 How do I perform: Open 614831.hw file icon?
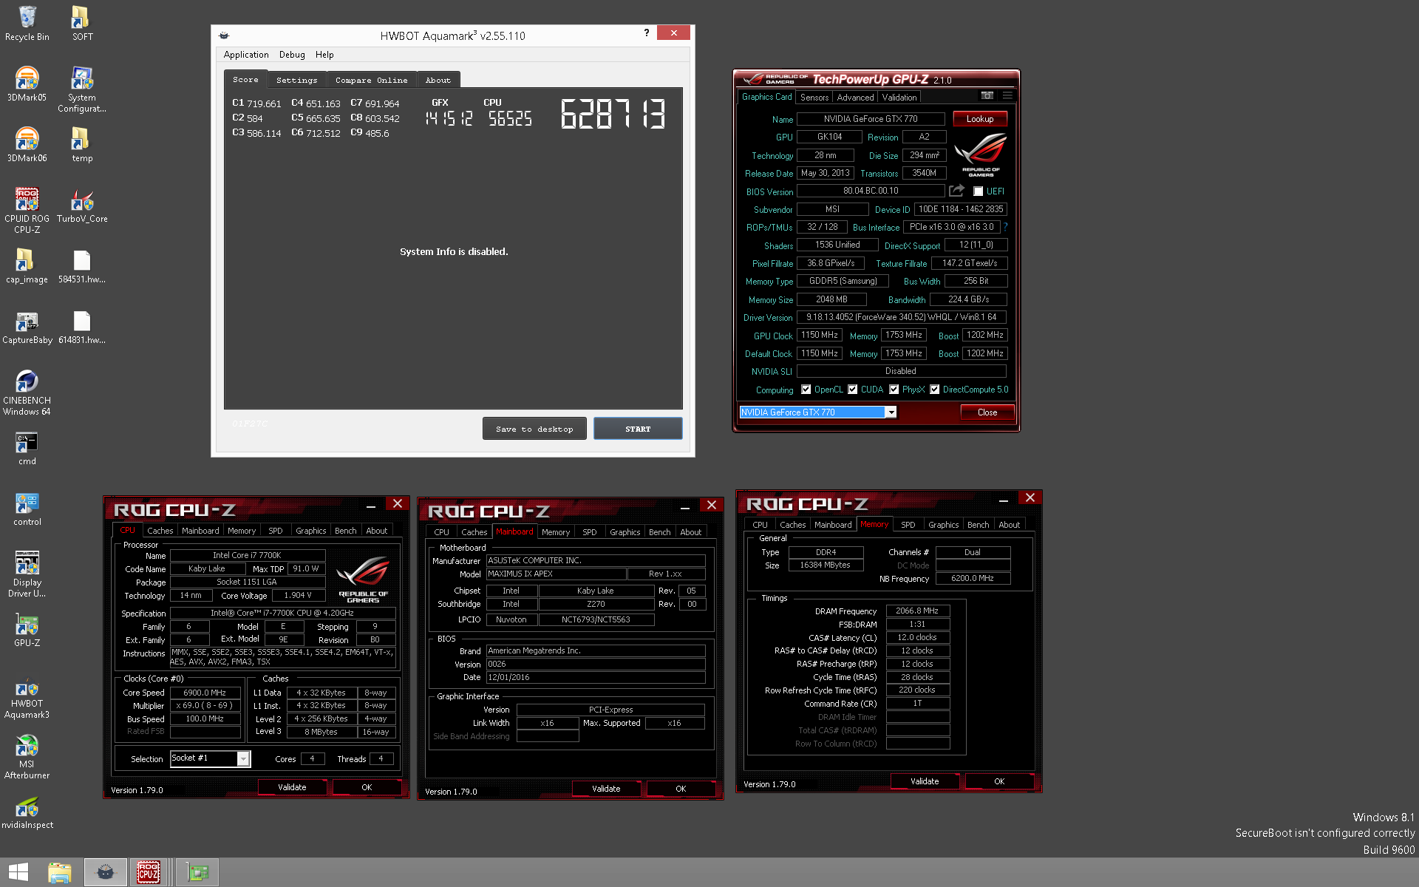click(x=82, y=327)
